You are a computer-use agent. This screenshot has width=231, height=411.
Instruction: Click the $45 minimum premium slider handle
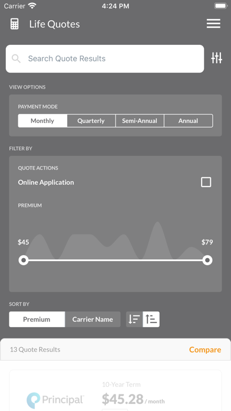pyautogui.click(x=24, y=260)
